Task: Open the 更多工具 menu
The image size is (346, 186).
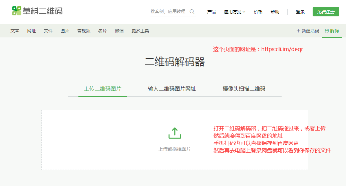Action: 140,31
